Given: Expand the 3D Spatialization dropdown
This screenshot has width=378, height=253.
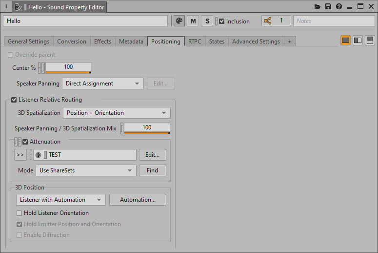Looking at the screenshot, I should tap(117, 113).
